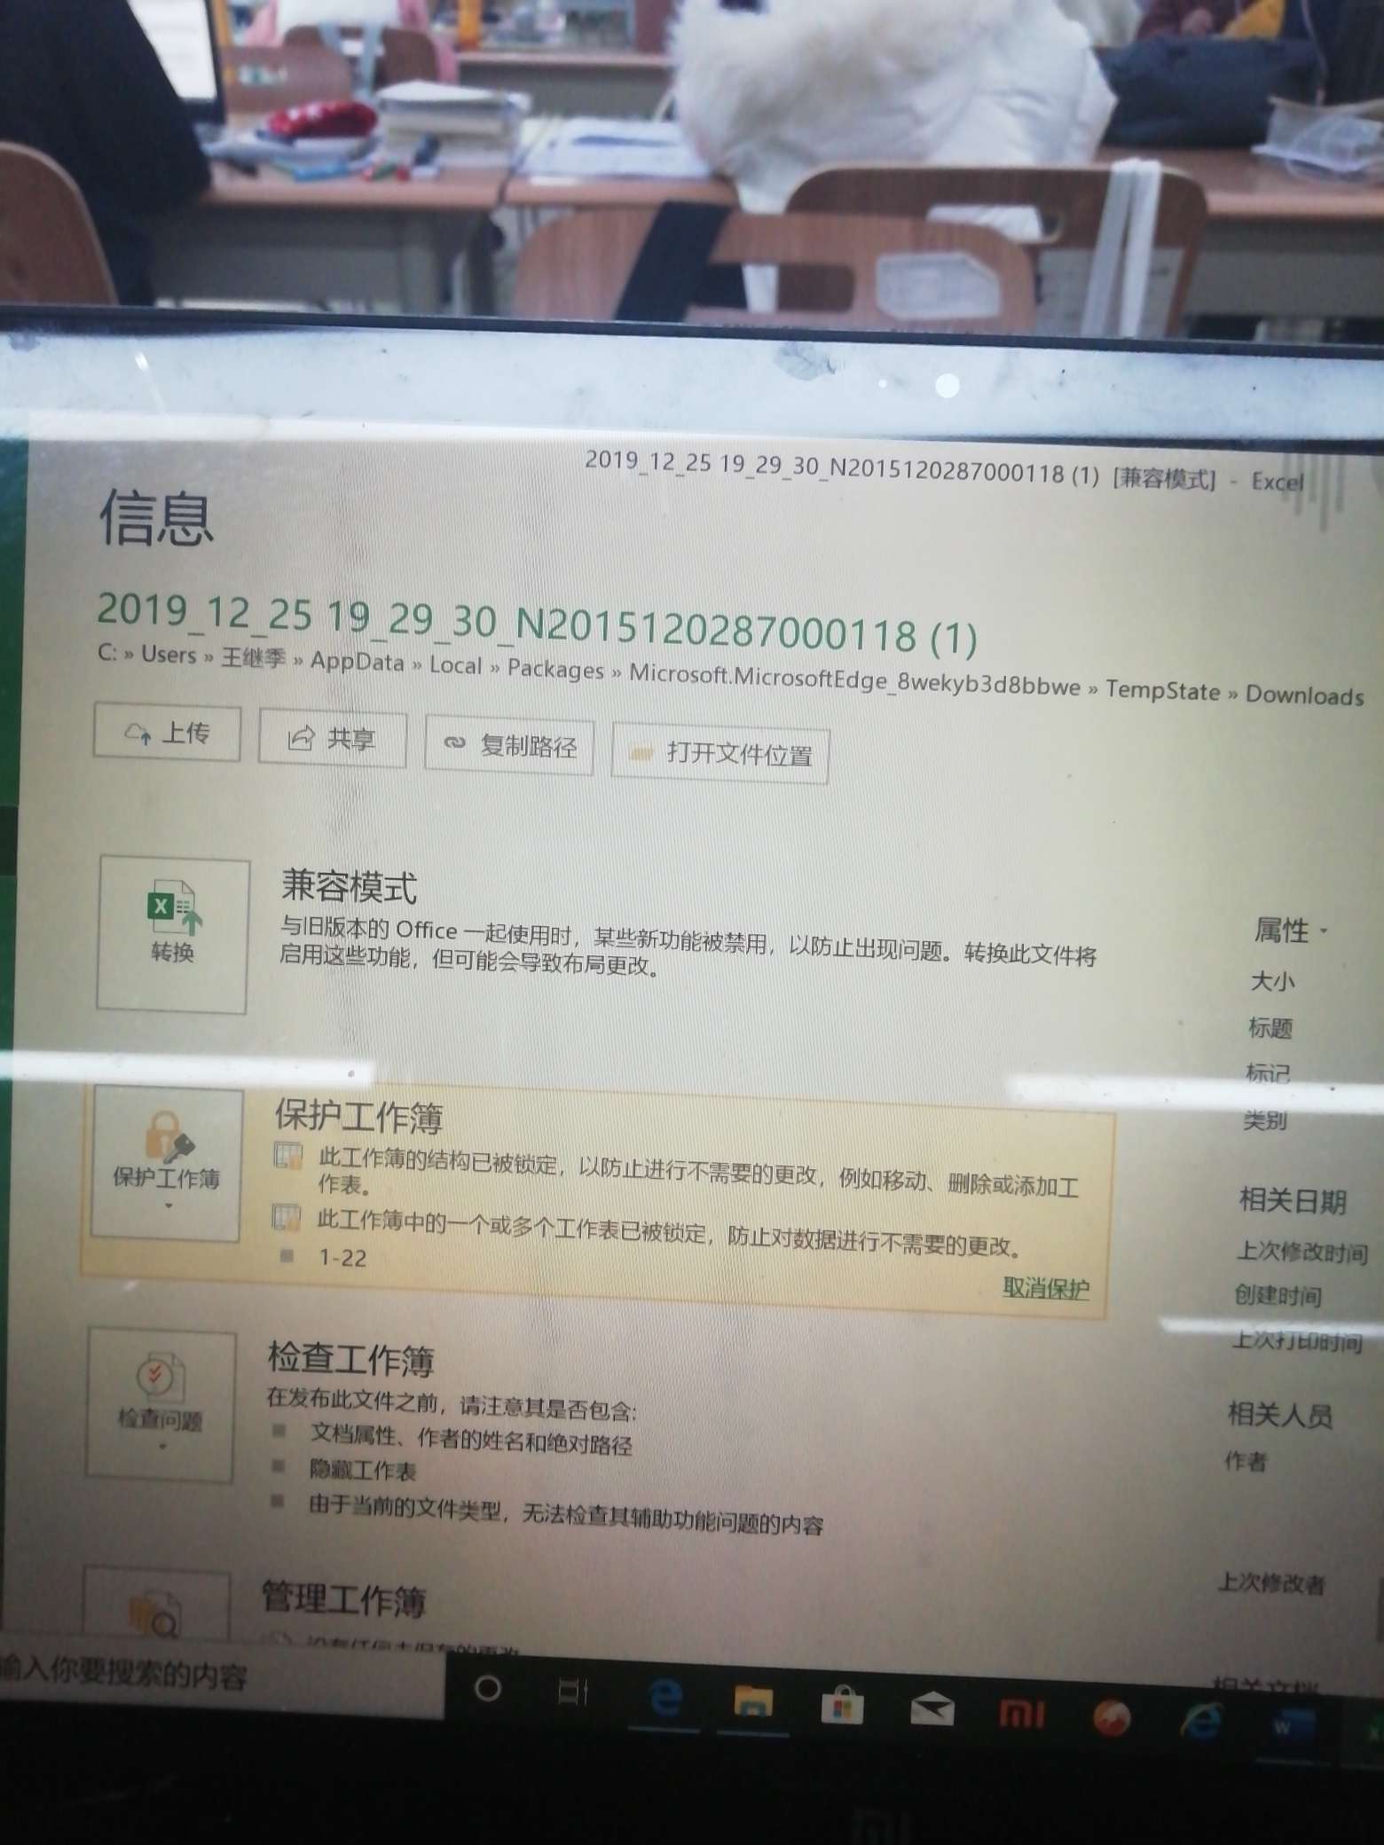
Task: Click the 创建时间 label
Action: (x=1278, y=1296)
